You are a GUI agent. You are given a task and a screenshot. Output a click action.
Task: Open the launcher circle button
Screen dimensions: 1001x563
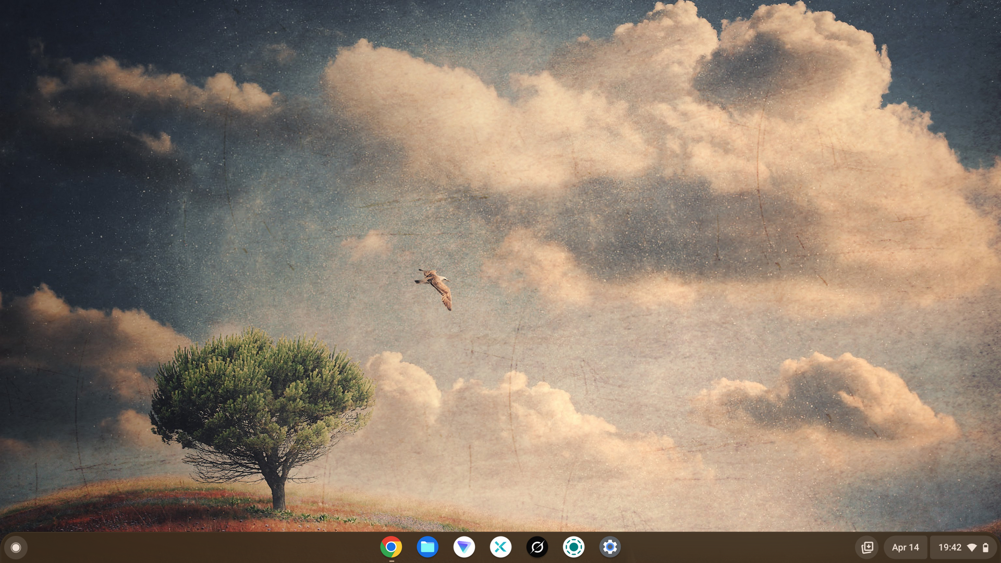[16, 547]
